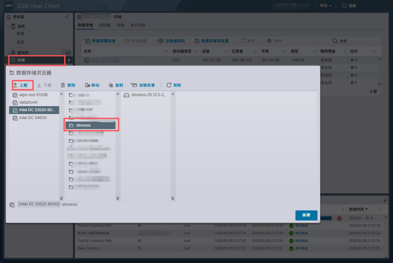Switch to the Devices (设备) tab

tap(120, 25)
